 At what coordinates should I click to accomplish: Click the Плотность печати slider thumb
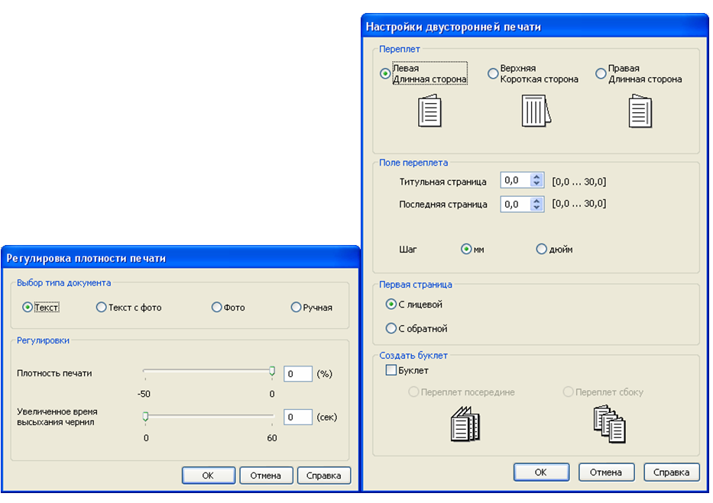(x=272, y=371)
